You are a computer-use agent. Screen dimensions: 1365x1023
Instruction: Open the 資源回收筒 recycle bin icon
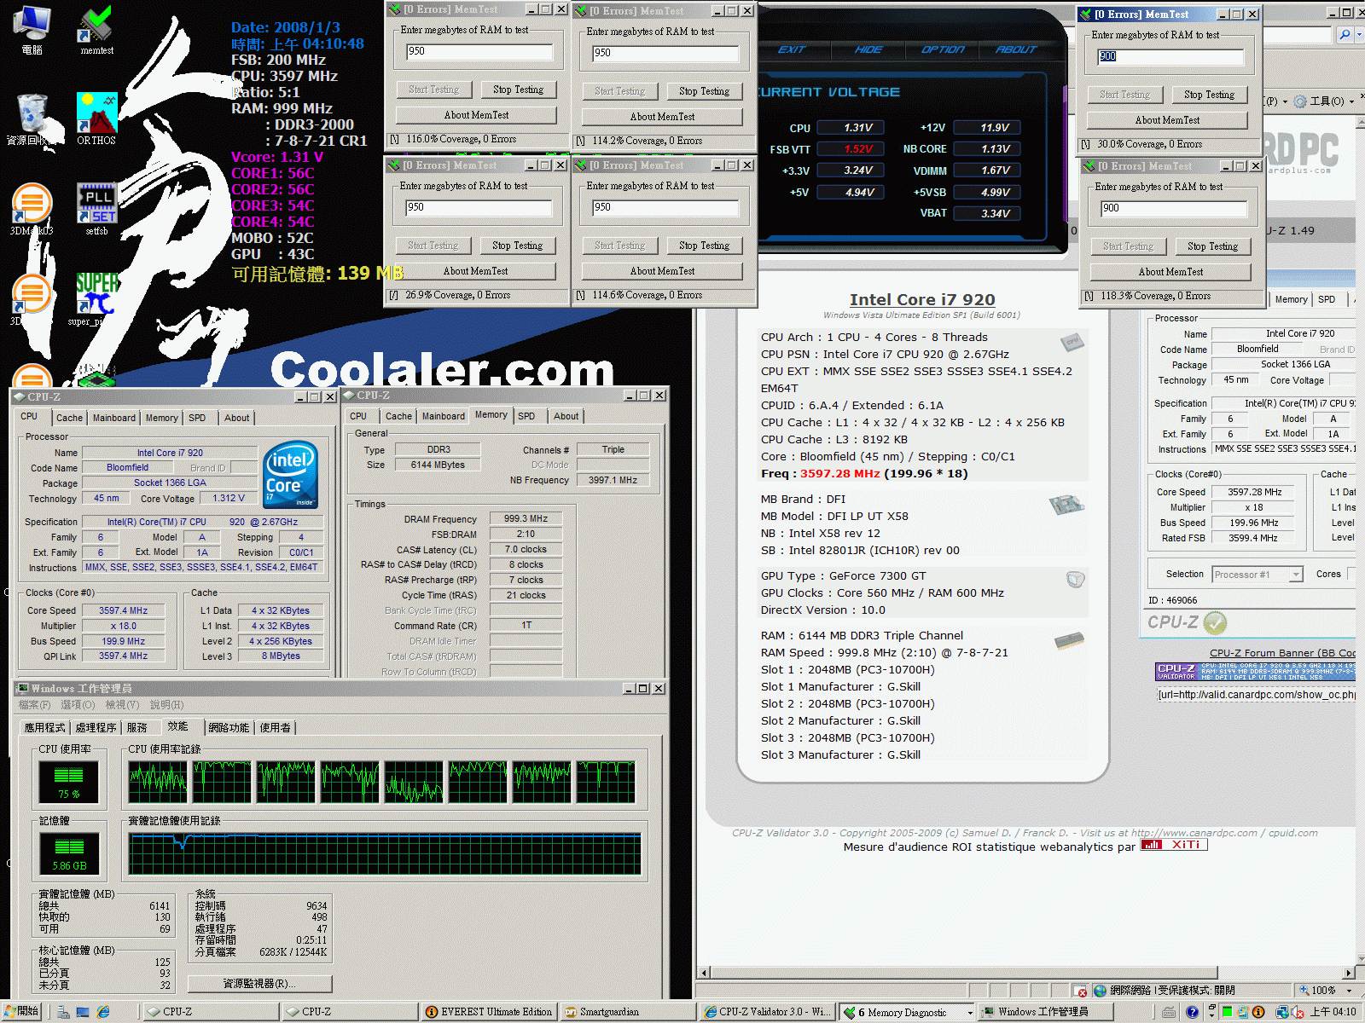click(x=32, y=119)
